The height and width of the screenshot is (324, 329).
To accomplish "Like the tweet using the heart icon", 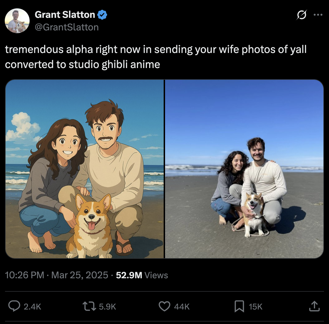I will pos(165,306).
